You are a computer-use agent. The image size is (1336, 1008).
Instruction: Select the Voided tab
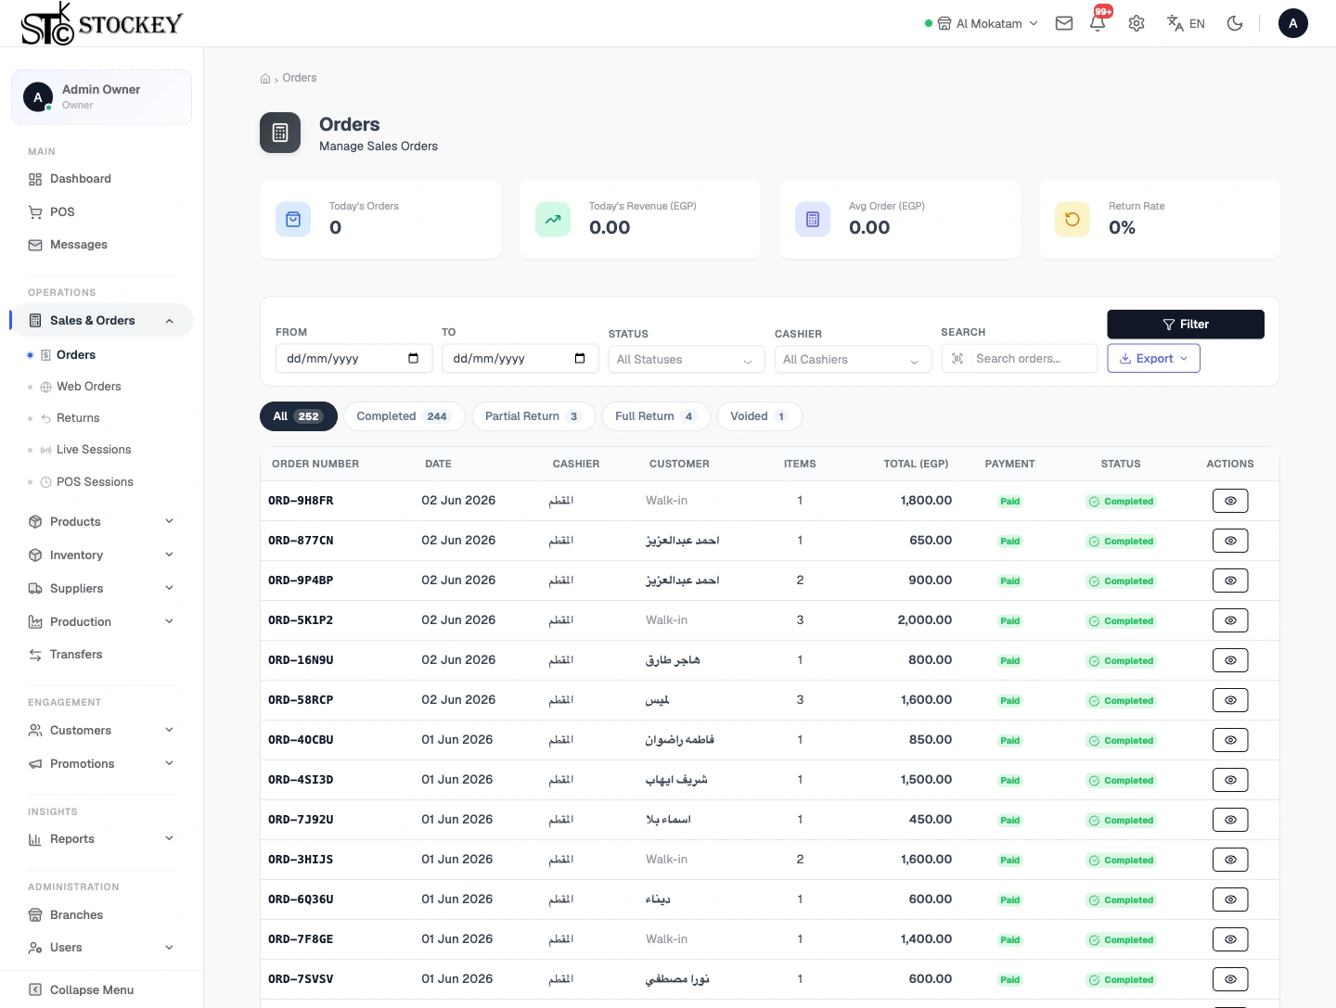pos(759,416)
